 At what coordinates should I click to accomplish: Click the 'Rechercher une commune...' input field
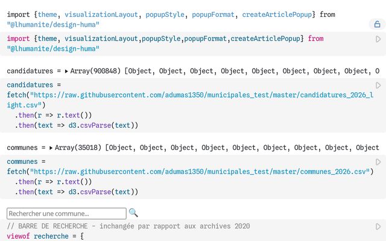[x=66, y=213]
